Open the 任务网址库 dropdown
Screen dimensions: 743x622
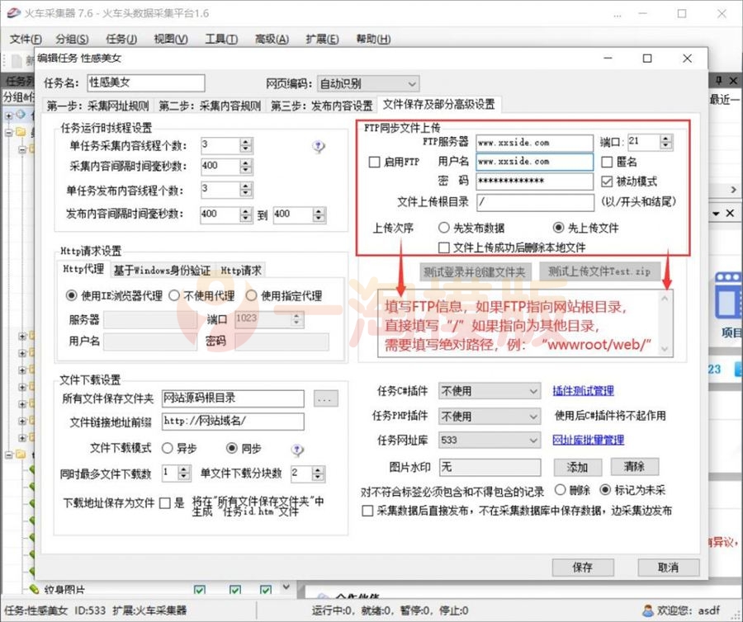pos(490,441)
